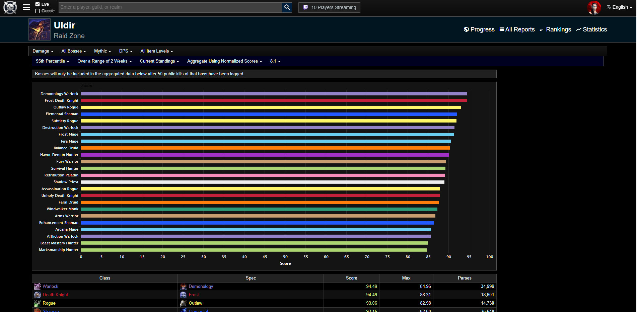This screenshot has height=312, width=637.
Task: Click the search magnifier button
Action: pyautogui.click(x=287, y=7)
